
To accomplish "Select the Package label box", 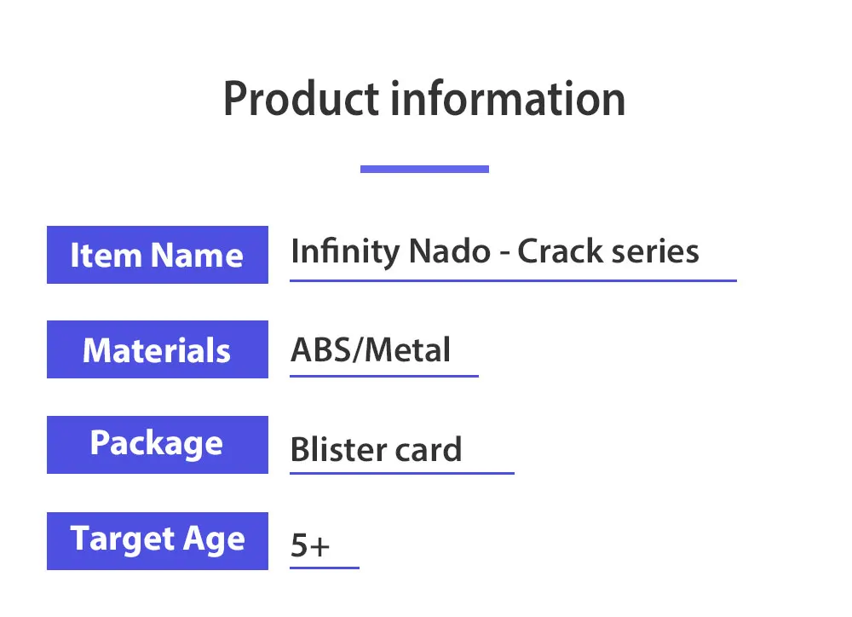I will (157, 444).
